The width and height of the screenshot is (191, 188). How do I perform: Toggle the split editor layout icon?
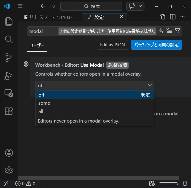[x=173, y=17]
